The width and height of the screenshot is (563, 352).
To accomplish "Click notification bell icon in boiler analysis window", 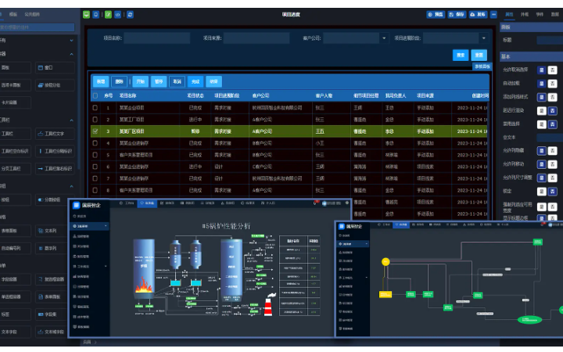I will [315, 203].
